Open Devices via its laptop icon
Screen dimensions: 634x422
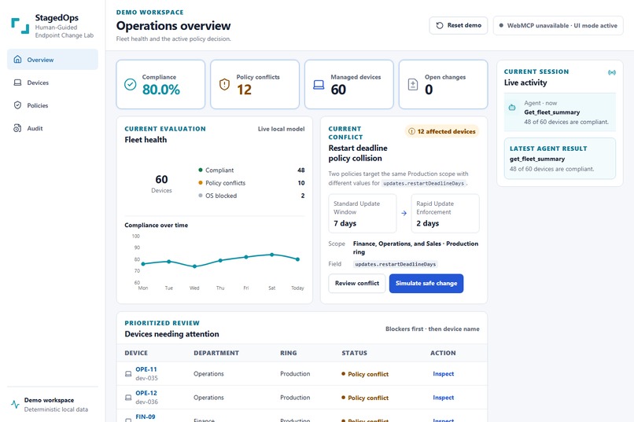pyautogui.click(x=17, y=83)
